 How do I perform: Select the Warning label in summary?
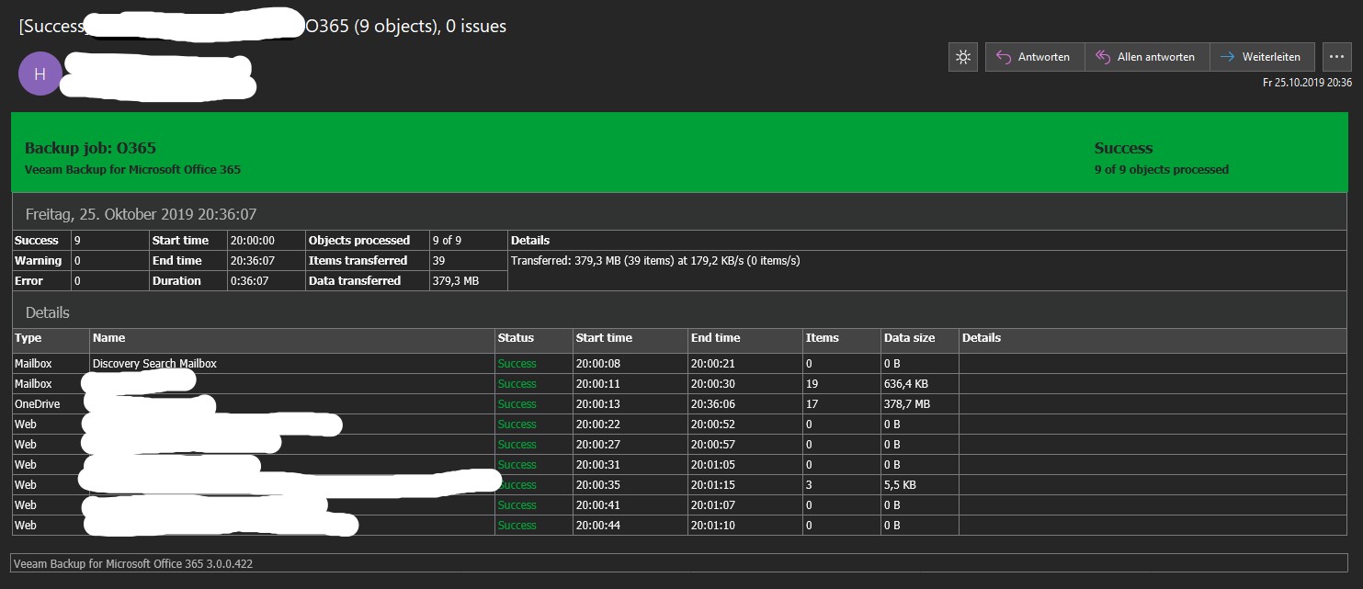pyautogui.click(x=39, y=261)
